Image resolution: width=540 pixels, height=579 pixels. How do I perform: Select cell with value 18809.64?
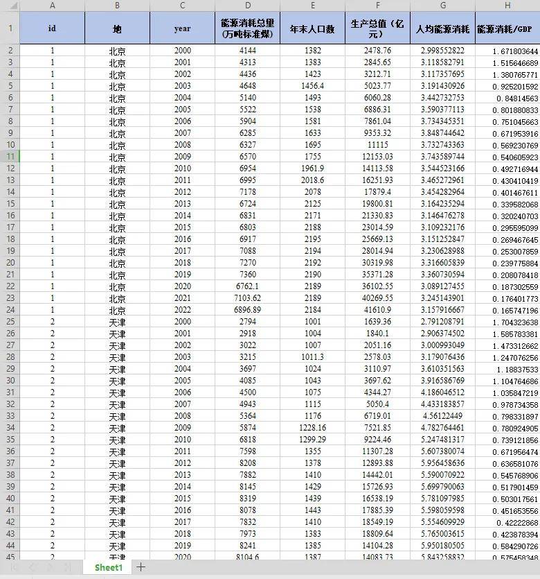[378, 533]
